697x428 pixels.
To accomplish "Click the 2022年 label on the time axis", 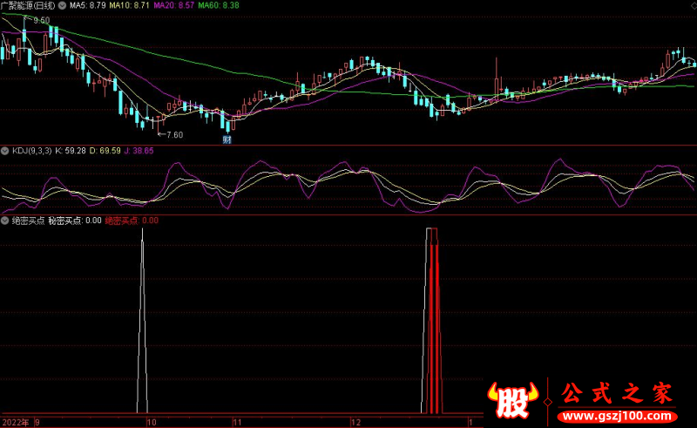I will pos(15,422).
